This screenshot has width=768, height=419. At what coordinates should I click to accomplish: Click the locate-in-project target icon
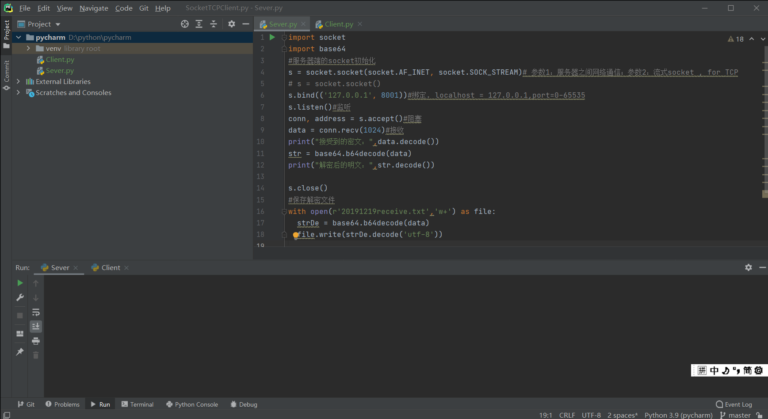pos(185,24)
